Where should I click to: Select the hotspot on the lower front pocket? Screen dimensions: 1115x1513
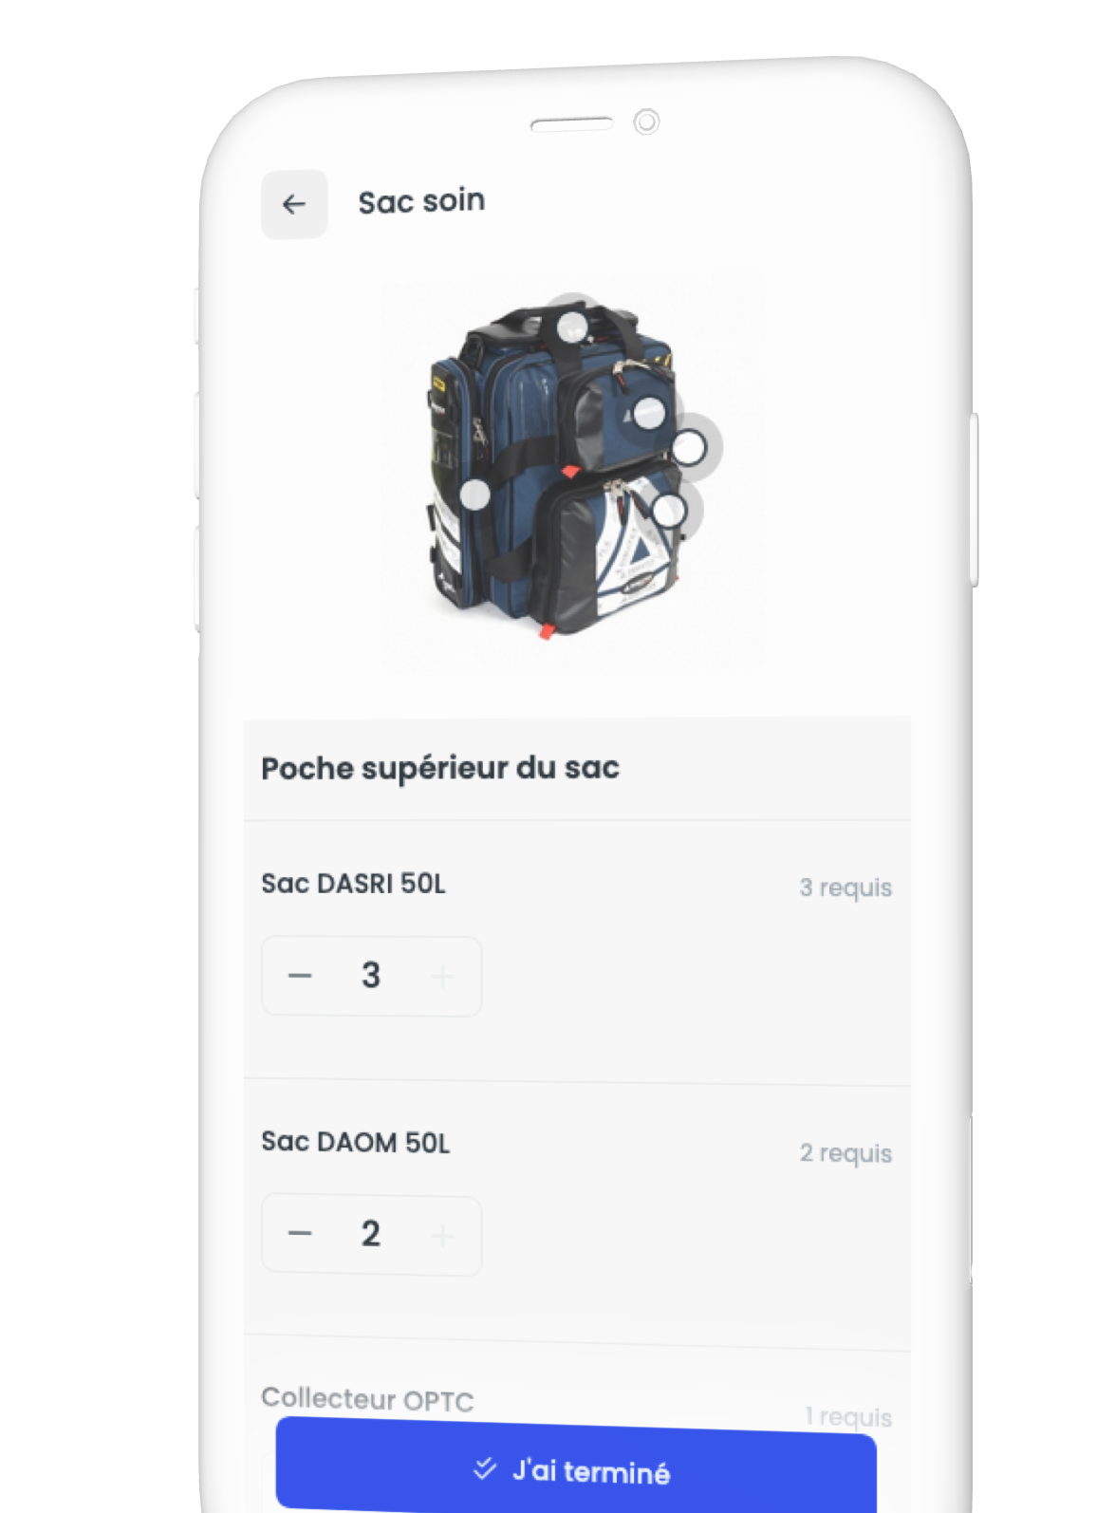click(669, 510)
